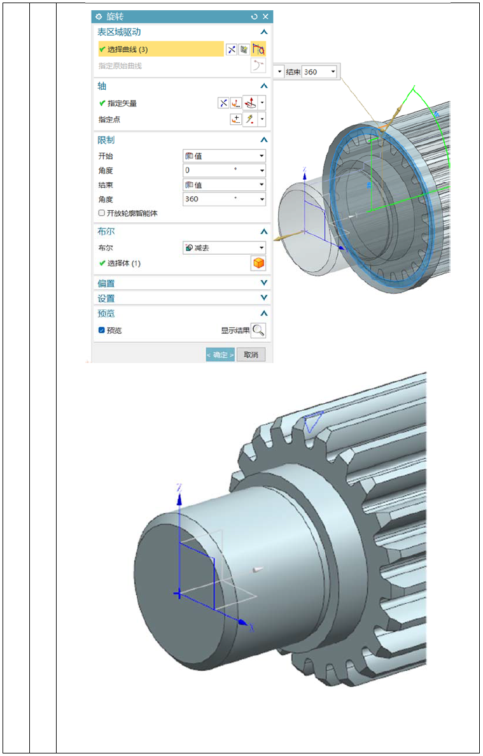Click the 旋转 dialog title

(x=116, y=17)
